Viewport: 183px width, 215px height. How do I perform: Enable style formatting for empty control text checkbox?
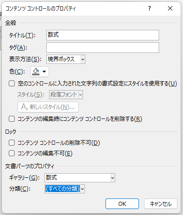click(x=12, y=84)
